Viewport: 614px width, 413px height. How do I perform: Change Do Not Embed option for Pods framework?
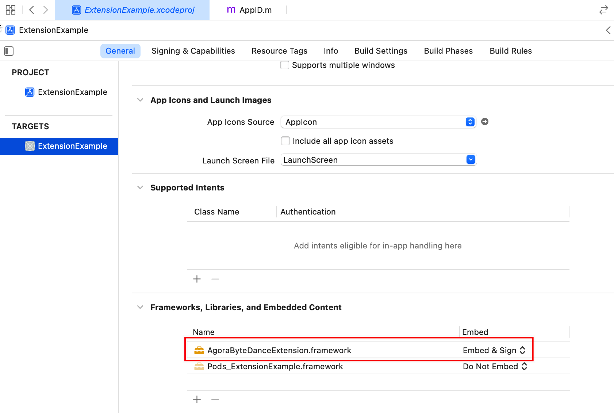[x=495, y=366]
